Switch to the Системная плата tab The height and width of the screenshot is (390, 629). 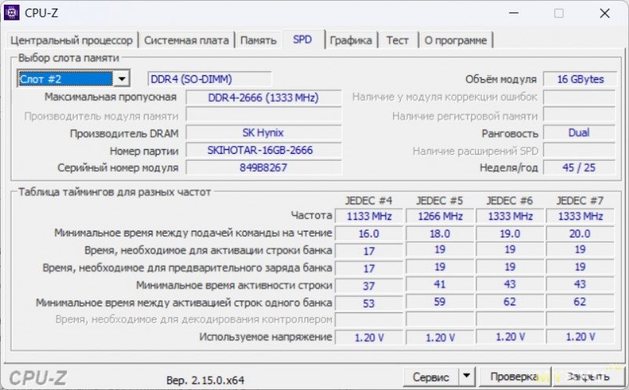click(186, 40)
